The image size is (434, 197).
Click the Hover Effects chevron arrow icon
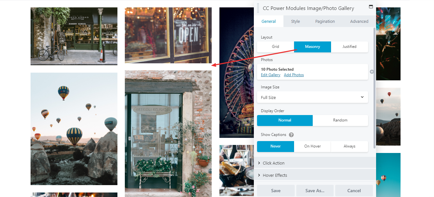click(x=259, y=175)
